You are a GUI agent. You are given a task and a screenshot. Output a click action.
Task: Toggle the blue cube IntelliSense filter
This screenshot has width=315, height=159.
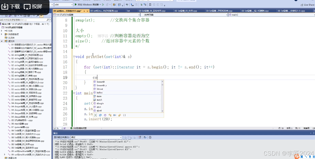100,115
